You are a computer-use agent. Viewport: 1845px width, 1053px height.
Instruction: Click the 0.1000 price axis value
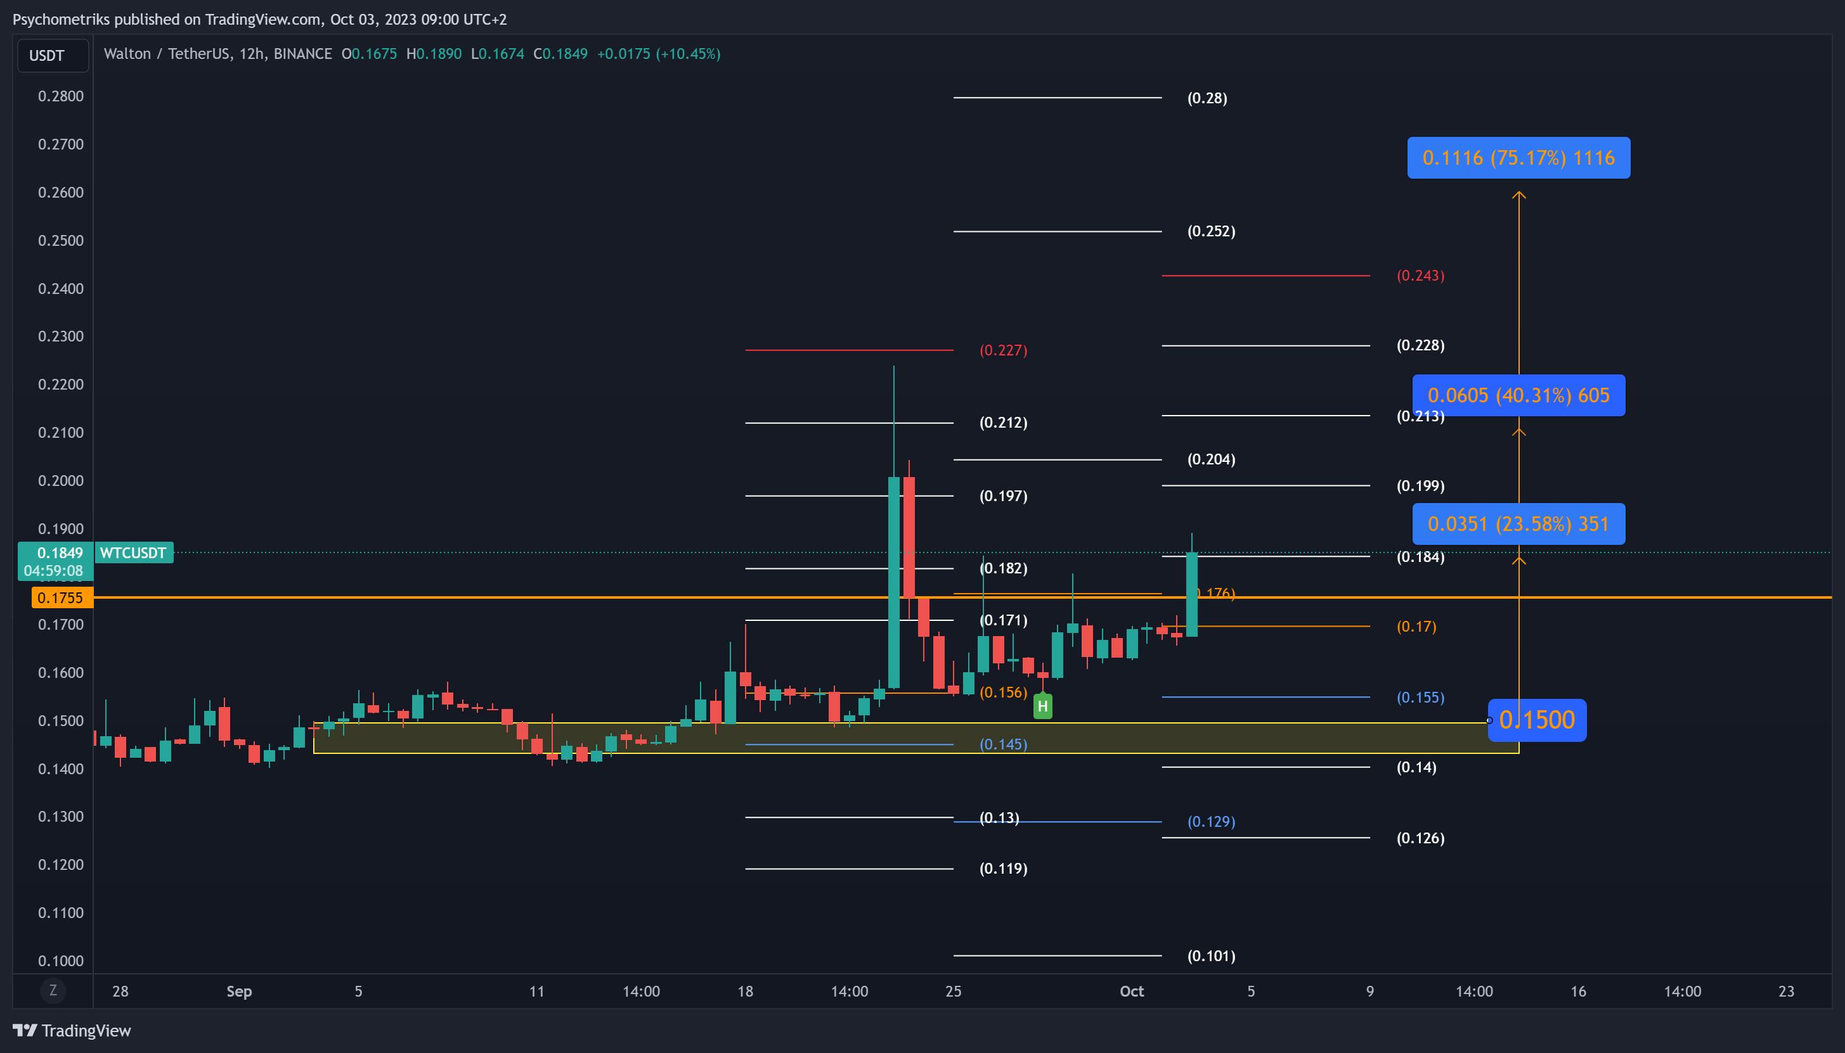(61, 960)
